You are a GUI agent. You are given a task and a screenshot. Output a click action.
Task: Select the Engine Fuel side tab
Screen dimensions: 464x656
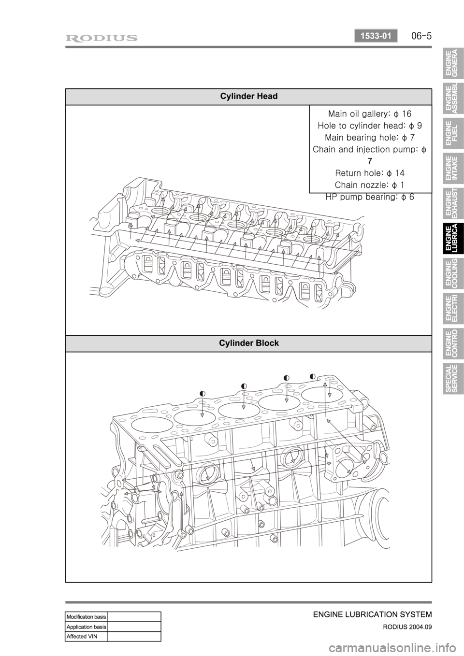click(452, 133)
